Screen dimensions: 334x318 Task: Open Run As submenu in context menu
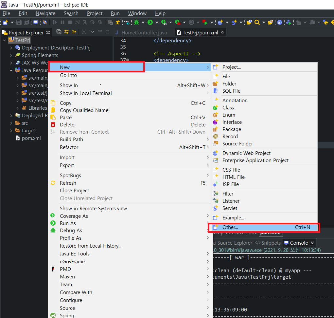[130, 223]
